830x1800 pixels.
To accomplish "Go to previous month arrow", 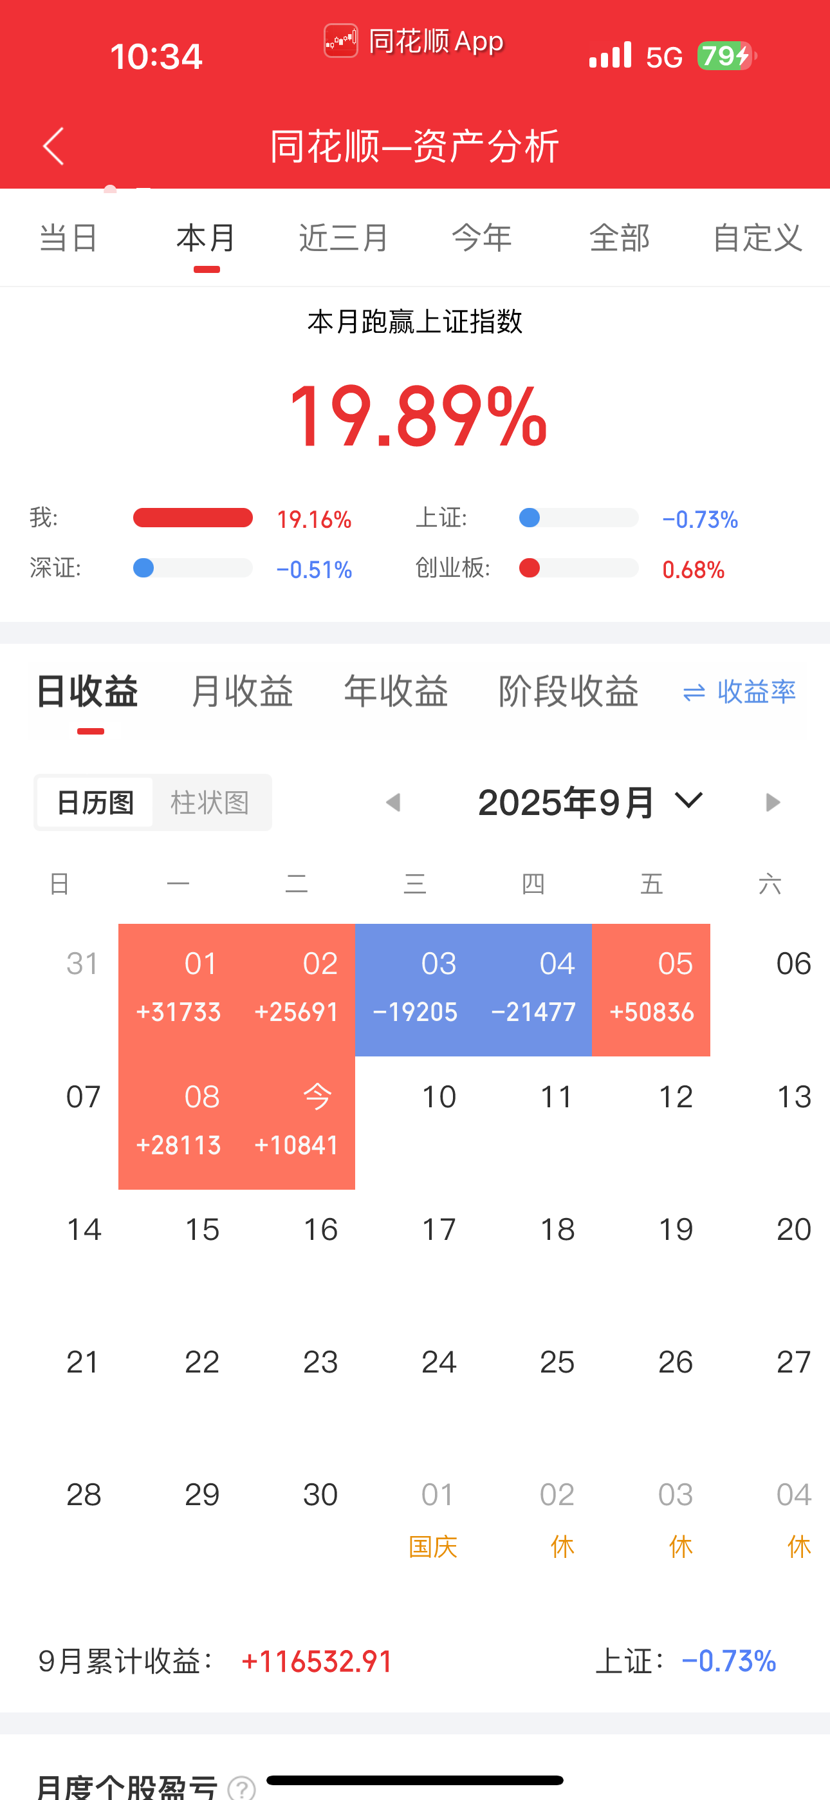I will click(393, 802).
